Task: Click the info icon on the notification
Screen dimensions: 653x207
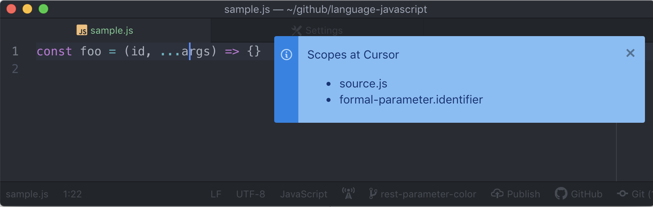Action: point(286,55)
